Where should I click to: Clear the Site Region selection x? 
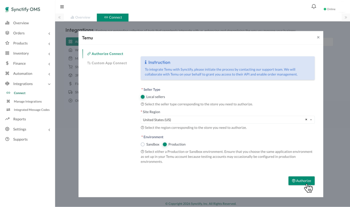306,120
